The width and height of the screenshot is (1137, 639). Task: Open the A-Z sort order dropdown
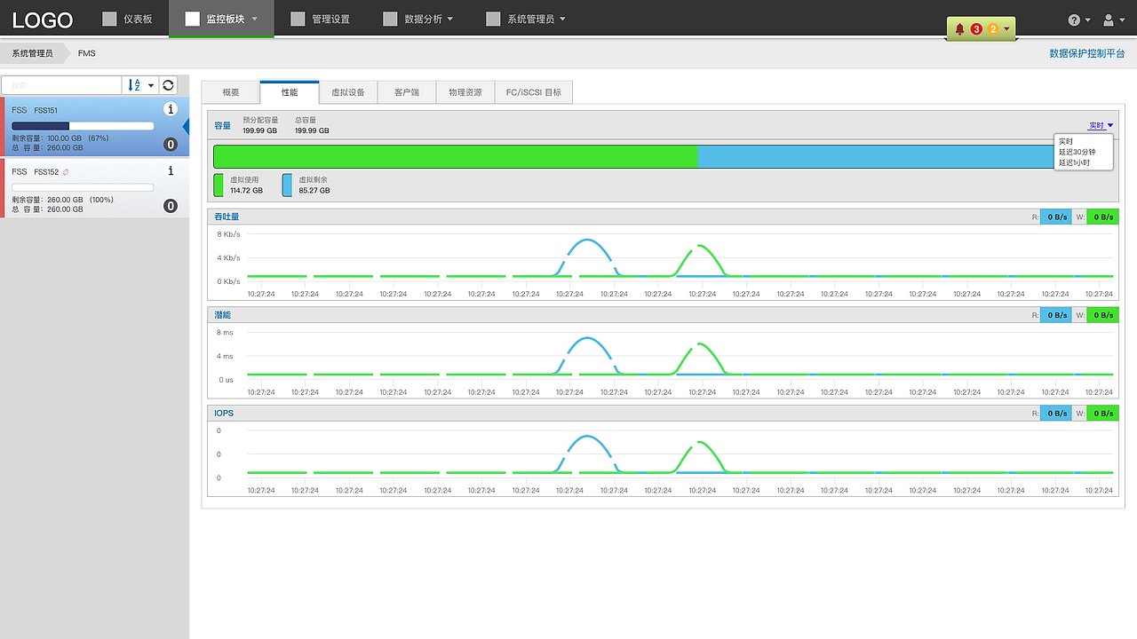coord(140,85)
